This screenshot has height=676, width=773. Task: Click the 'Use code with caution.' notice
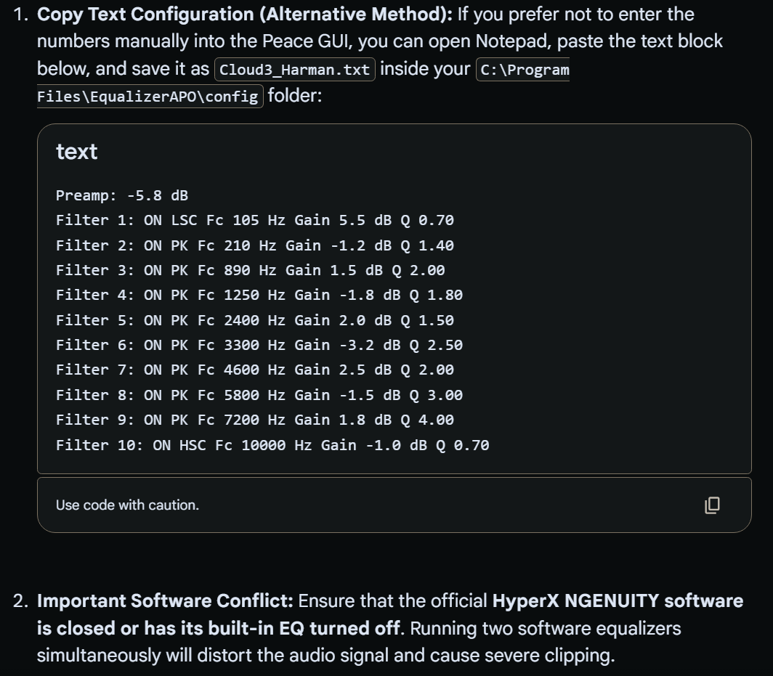click(127, 505)
